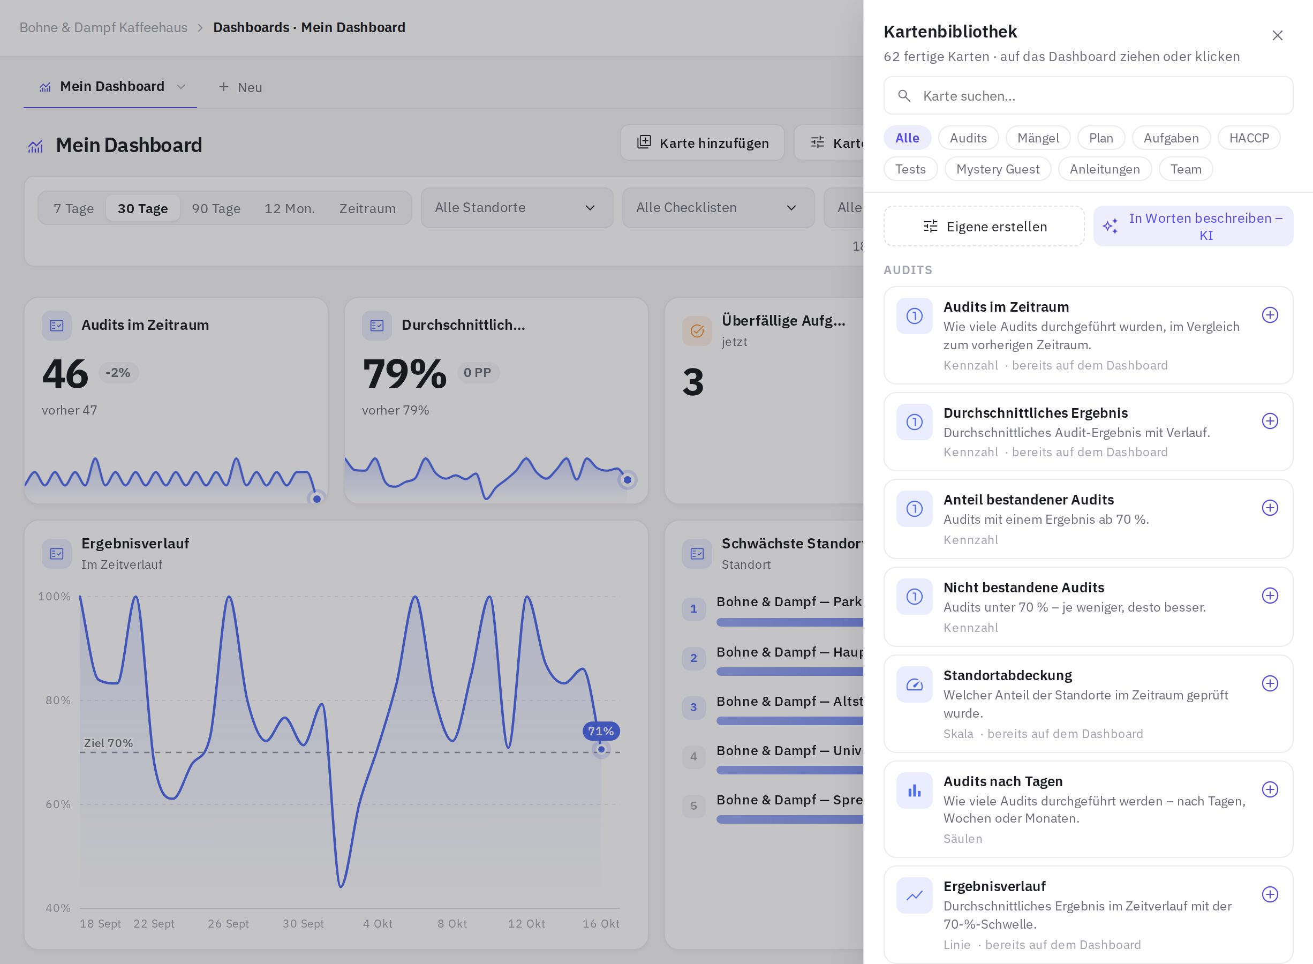Image resolution: width=1313 pixels, height=964 pixels.
Task: Click the sparkle KI icon
Action: coord(1111,226)
